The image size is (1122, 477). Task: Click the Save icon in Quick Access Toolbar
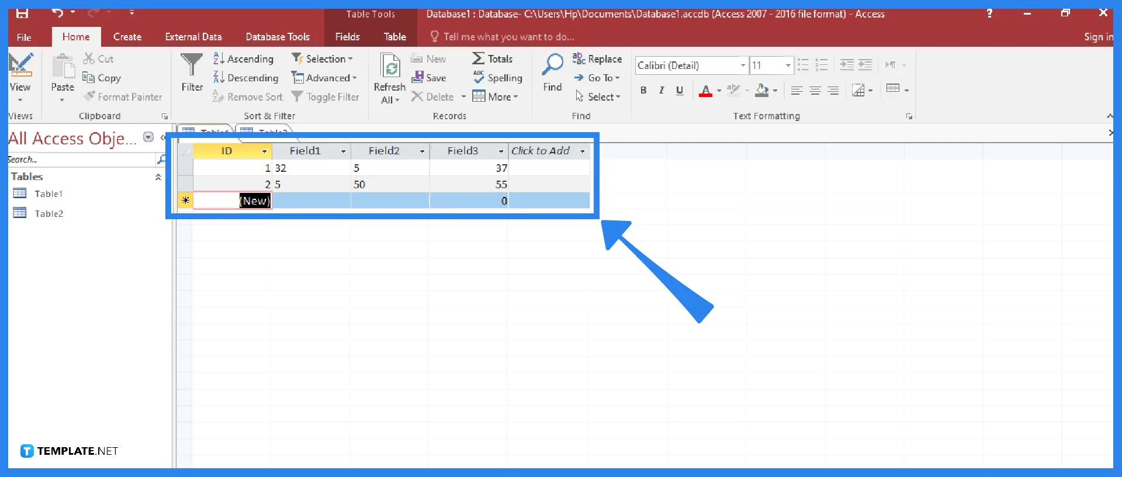pos(22,13)
